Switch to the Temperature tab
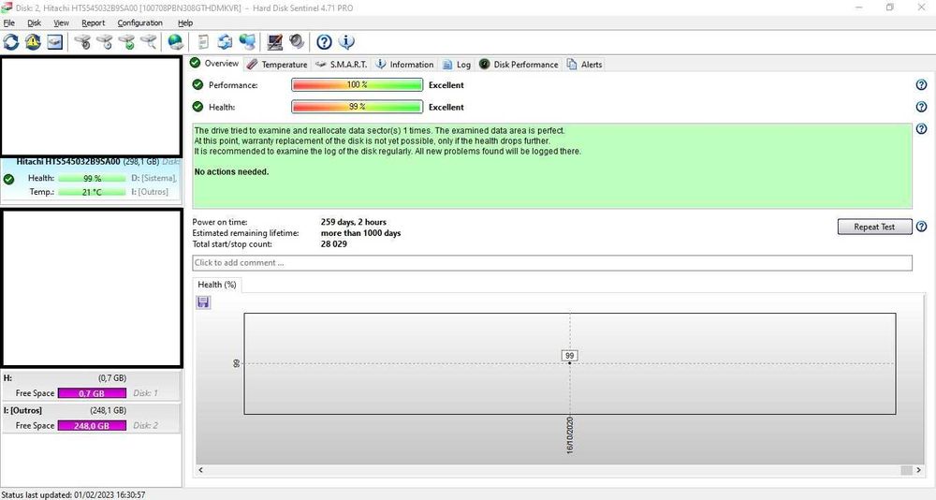Viewport: 936px width, 500px height. [x=278, y=64]
